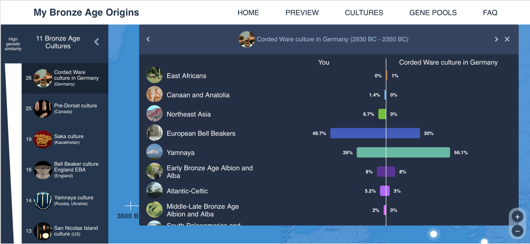Close the Corded Ware culture detail panel

click(507, 39)
